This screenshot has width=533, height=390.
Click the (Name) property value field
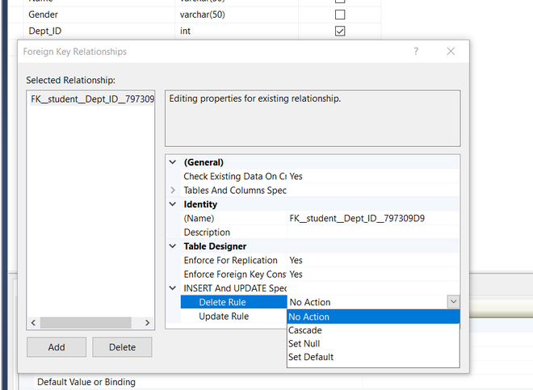point(373,218)
